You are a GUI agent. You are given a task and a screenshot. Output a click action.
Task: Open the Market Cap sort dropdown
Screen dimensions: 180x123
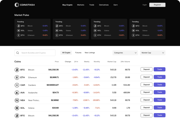click(x=153, y=53)
